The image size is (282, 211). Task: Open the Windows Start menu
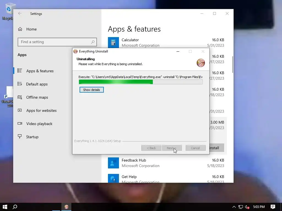pyautogui.click(x=5, y=207)
